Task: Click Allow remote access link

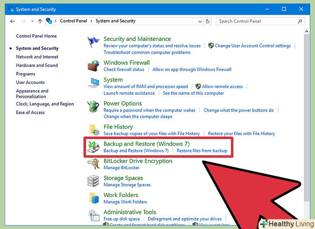Action: [x=222, y=87]
